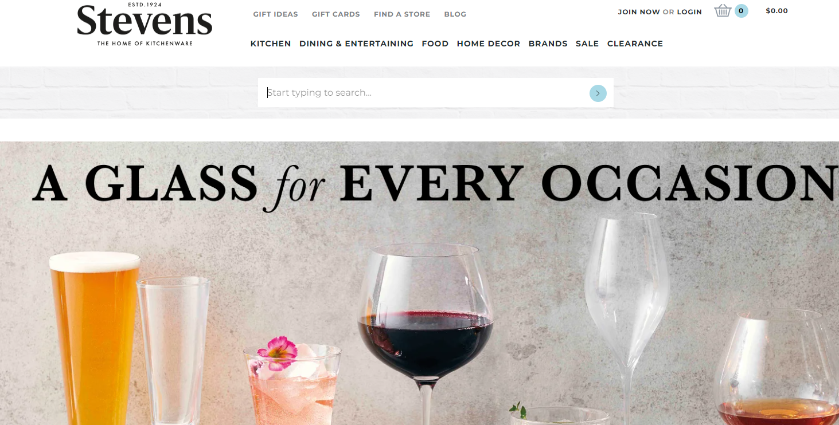Viewport: 839px width, 425px height.
Task: Open the Kitchen menu
Action: pos(271,44)
